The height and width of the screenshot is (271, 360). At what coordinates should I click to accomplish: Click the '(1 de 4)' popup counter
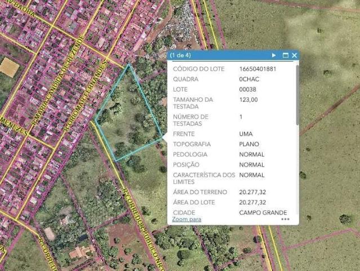180,55
